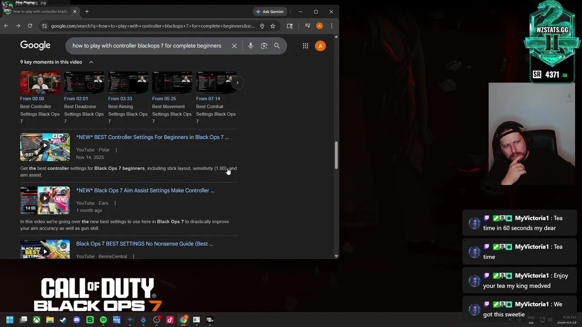Play the 14:06 Ears video thumbnail
Image resolution: width=582 pixels, height=327 pixels.
pos(45,200)
